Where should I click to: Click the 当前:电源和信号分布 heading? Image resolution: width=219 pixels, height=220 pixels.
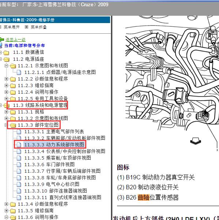tap(24, 45)
